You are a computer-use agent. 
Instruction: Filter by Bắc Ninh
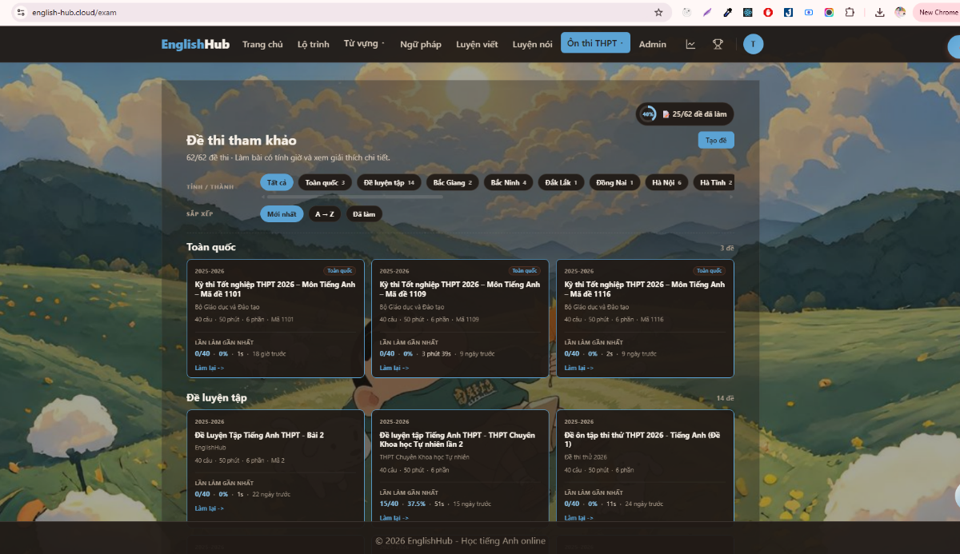point(508,182)
